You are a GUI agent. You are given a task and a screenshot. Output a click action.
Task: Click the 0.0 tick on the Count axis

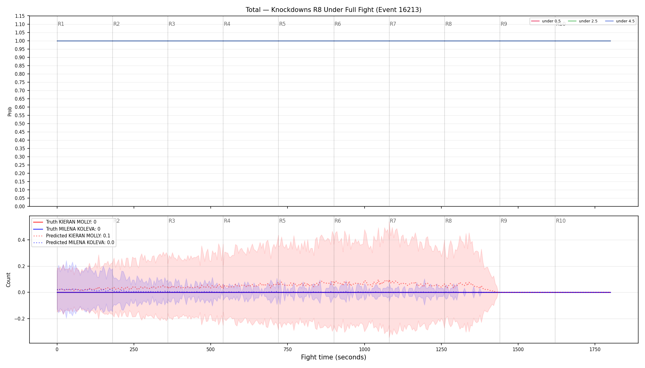21,293
